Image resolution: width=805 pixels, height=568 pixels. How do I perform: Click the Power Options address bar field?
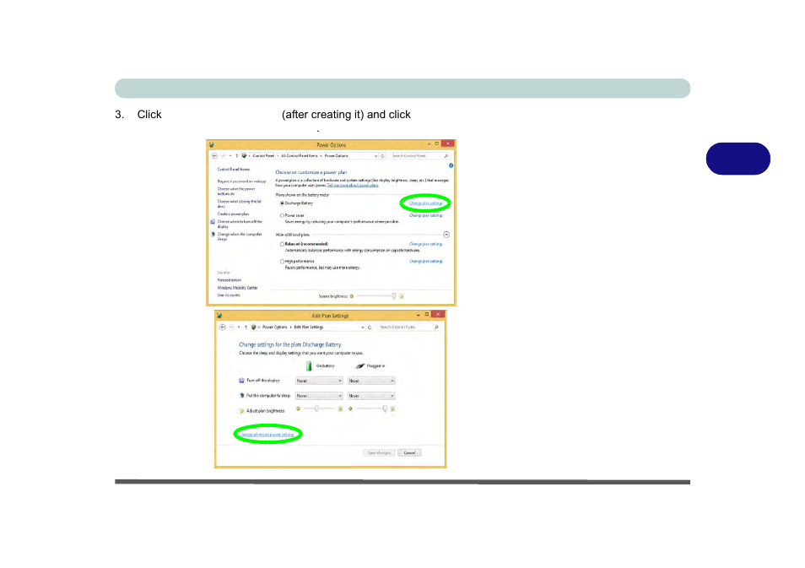[x=313, y=155]
